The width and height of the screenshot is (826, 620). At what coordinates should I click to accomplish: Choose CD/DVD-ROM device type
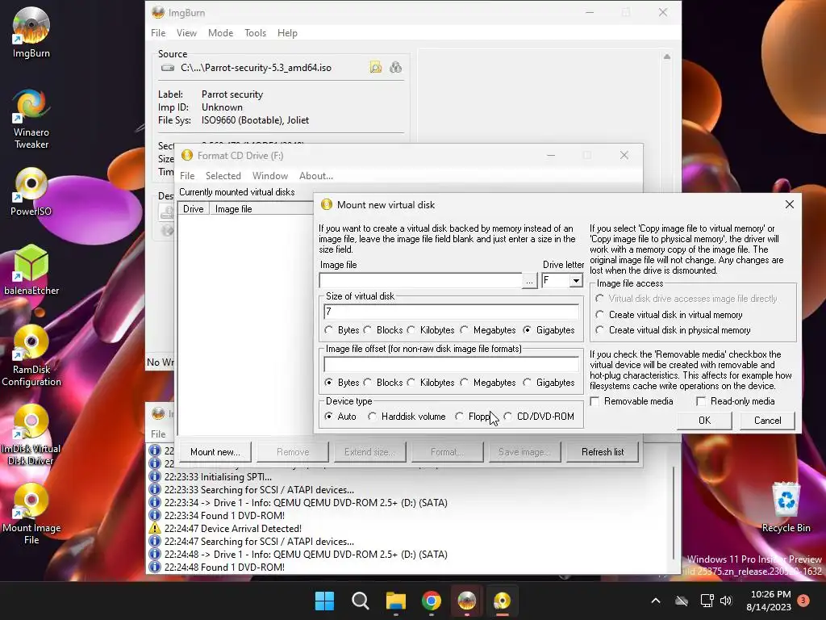[x=539, y=417]
